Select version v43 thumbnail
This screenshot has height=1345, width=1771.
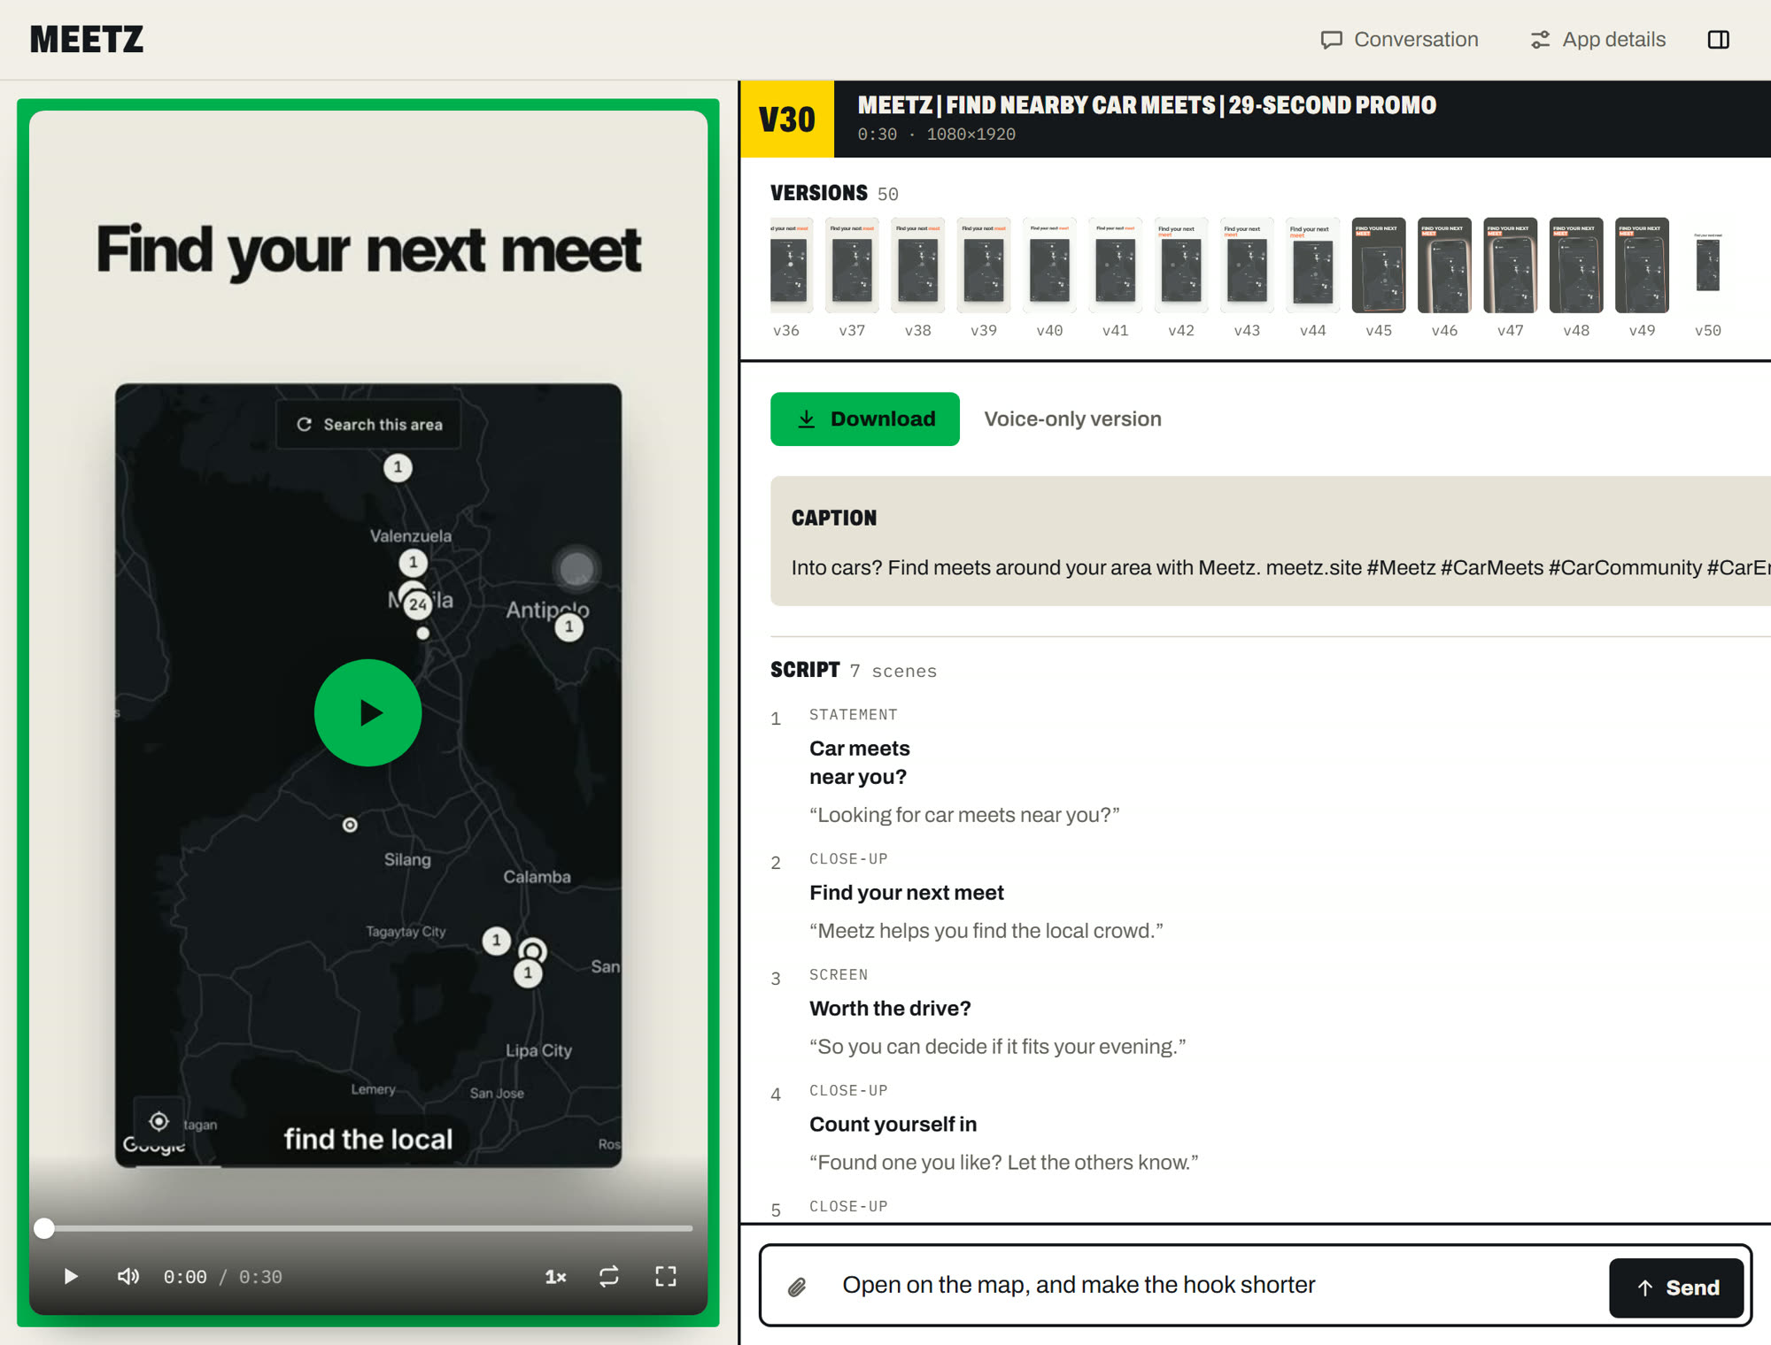click(1247, 265)
